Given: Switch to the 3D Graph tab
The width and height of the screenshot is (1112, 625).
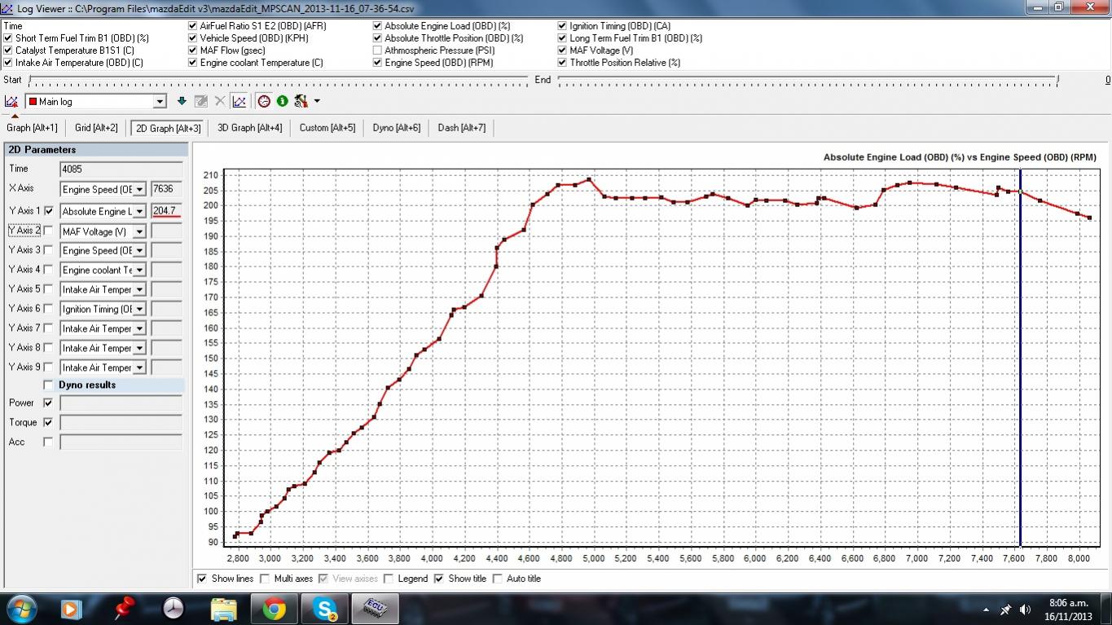Looking at the screenshot, I should (249, 128).
